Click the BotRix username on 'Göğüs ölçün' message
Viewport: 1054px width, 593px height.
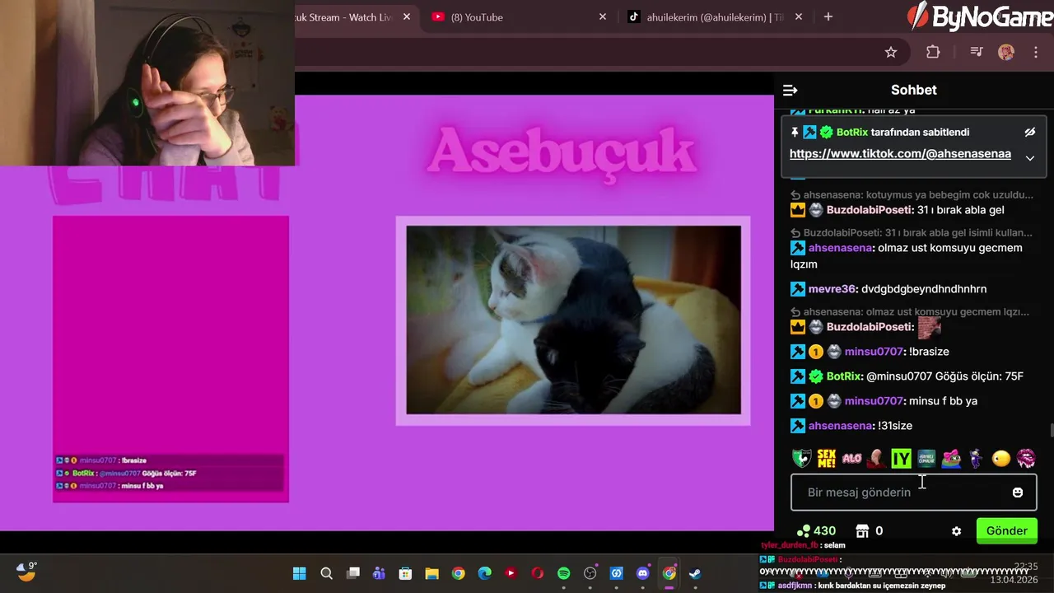pos(844,376)
